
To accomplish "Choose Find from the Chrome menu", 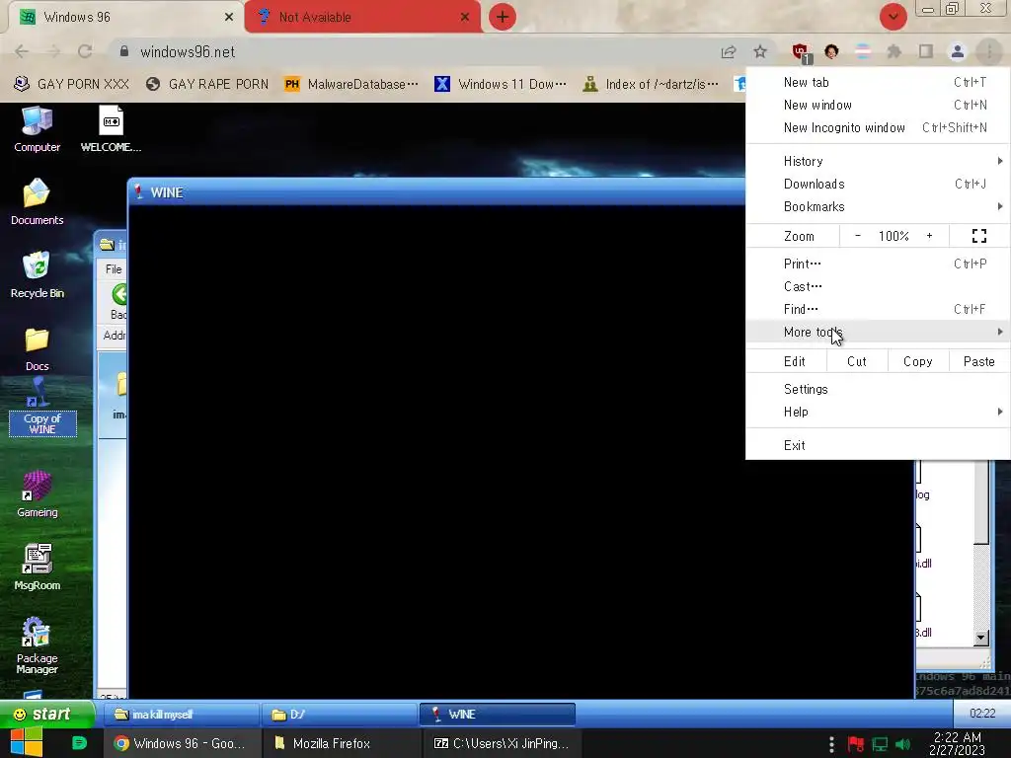I will (878, 309).
